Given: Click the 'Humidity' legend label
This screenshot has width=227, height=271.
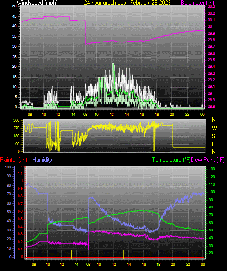Looking at the screenshot, I should [x=42, y=160].
